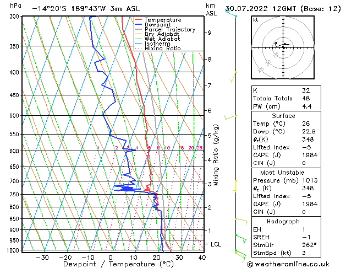This screenshot has width=346, height=268.
Task: Click the wind barb at 500 hPa
Action: pos(230,117)
